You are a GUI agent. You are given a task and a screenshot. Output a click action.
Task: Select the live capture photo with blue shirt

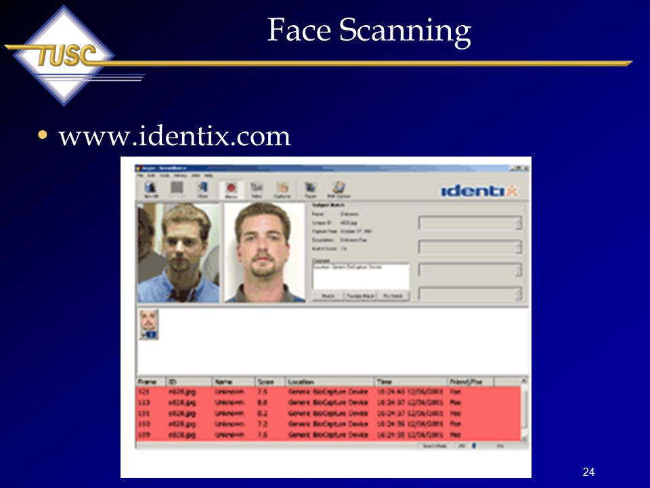click(x=179, y=252)
